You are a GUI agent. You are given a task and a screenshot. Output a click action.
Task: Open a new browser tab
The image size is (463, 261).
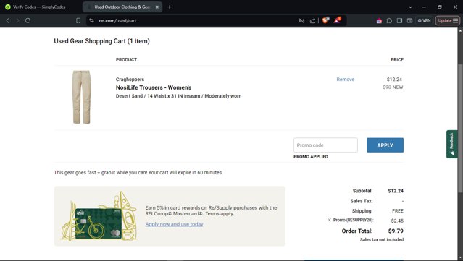[170, 7]
